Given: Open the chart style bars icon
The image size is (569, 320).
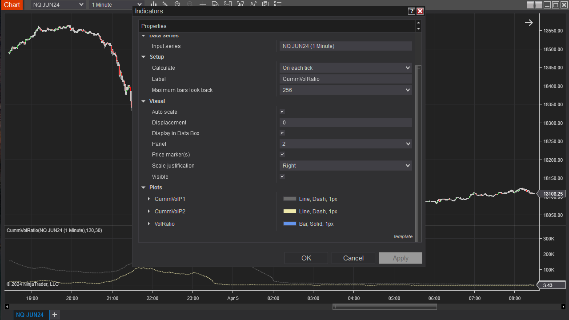Looking at the screenshot, I should coord(153,4).
